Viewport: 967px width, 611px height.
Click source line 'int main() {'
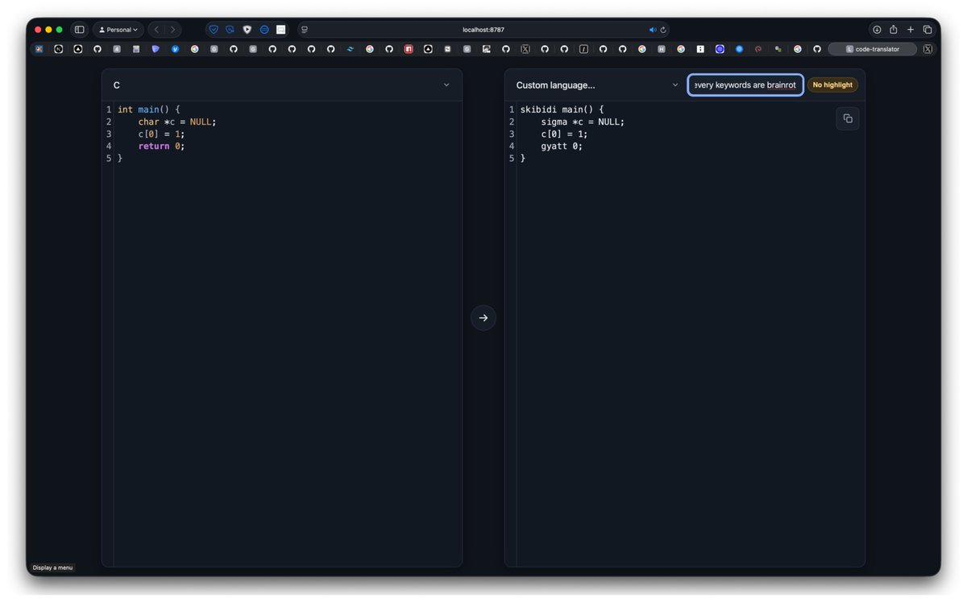coord(149,109)
